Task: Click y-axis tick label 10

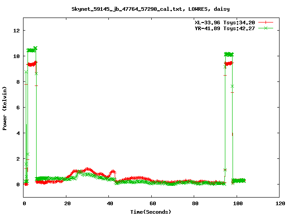Action: click(x=16, y=56)
